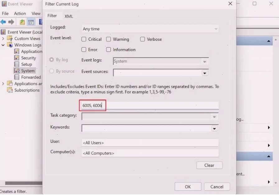Image resolution: width=279 pixels, height=195 pixels.
Task: Select the Forwarded Events log icon
Action: point(17,77)
